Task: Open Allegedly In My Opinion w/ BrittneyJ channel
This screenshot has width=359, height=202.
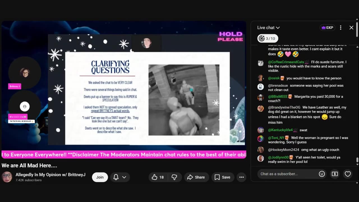Action: click(50, 175)
